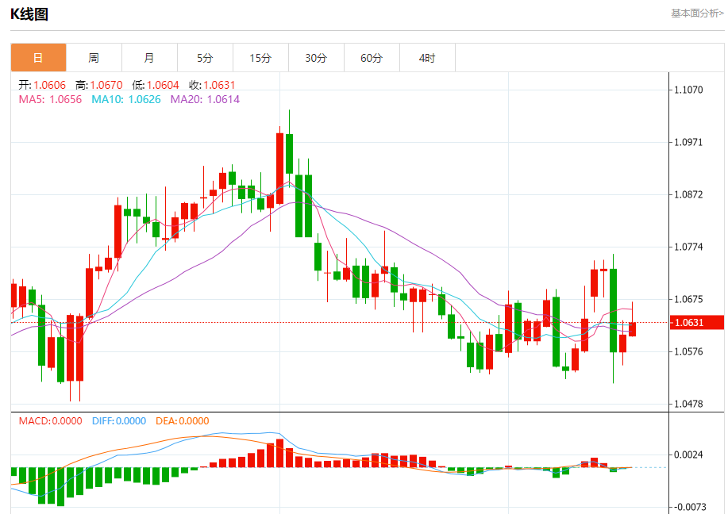Click the DEA:0.0000 indicator label
728x514 pixels.
coord(183,420)
